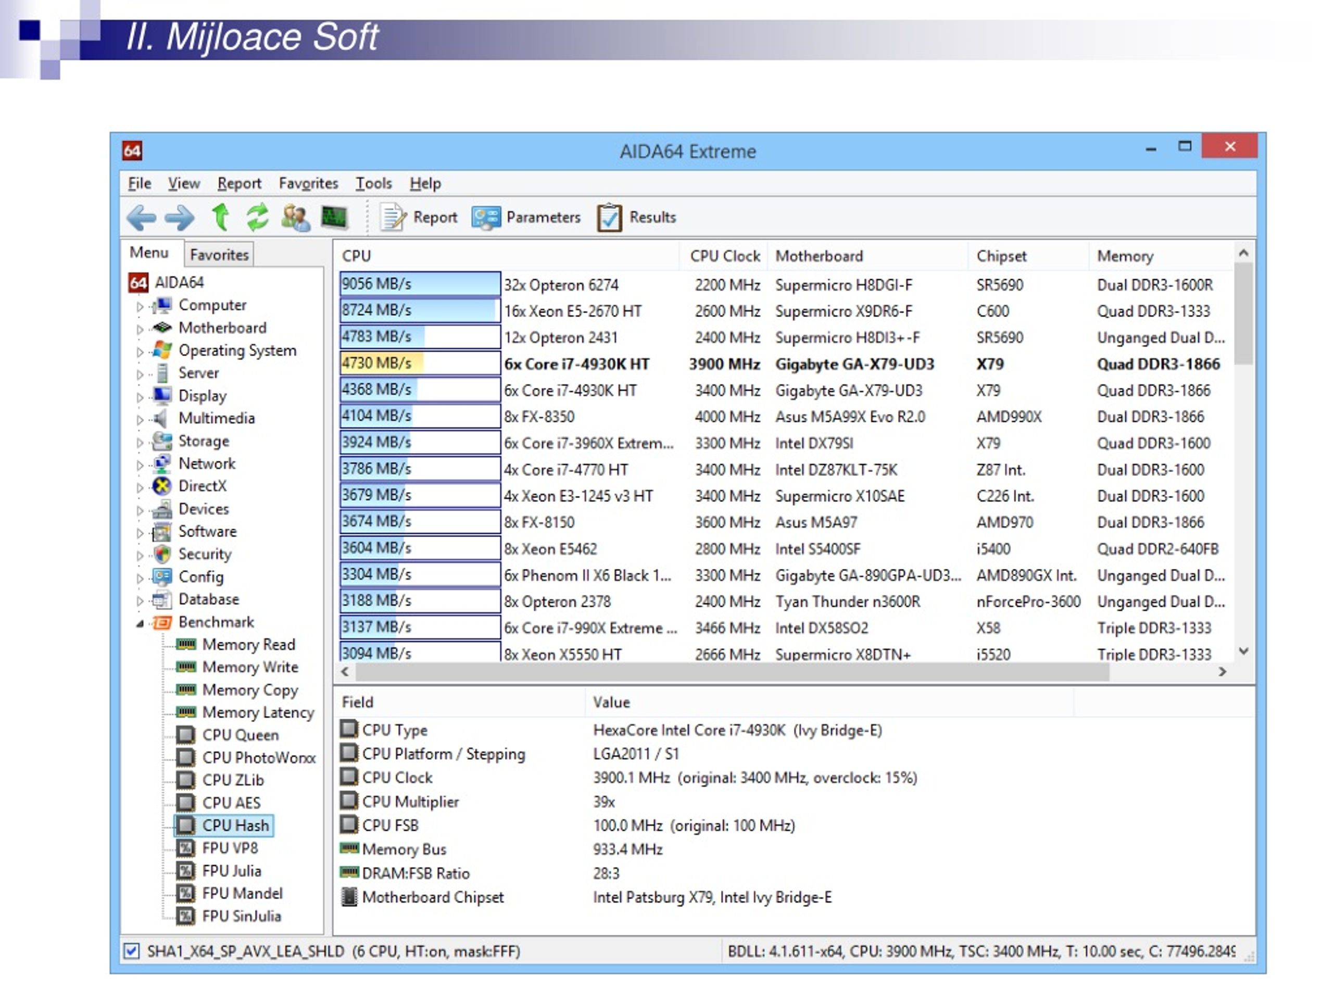Select the Software tree icon

click(x=161, y=532)
